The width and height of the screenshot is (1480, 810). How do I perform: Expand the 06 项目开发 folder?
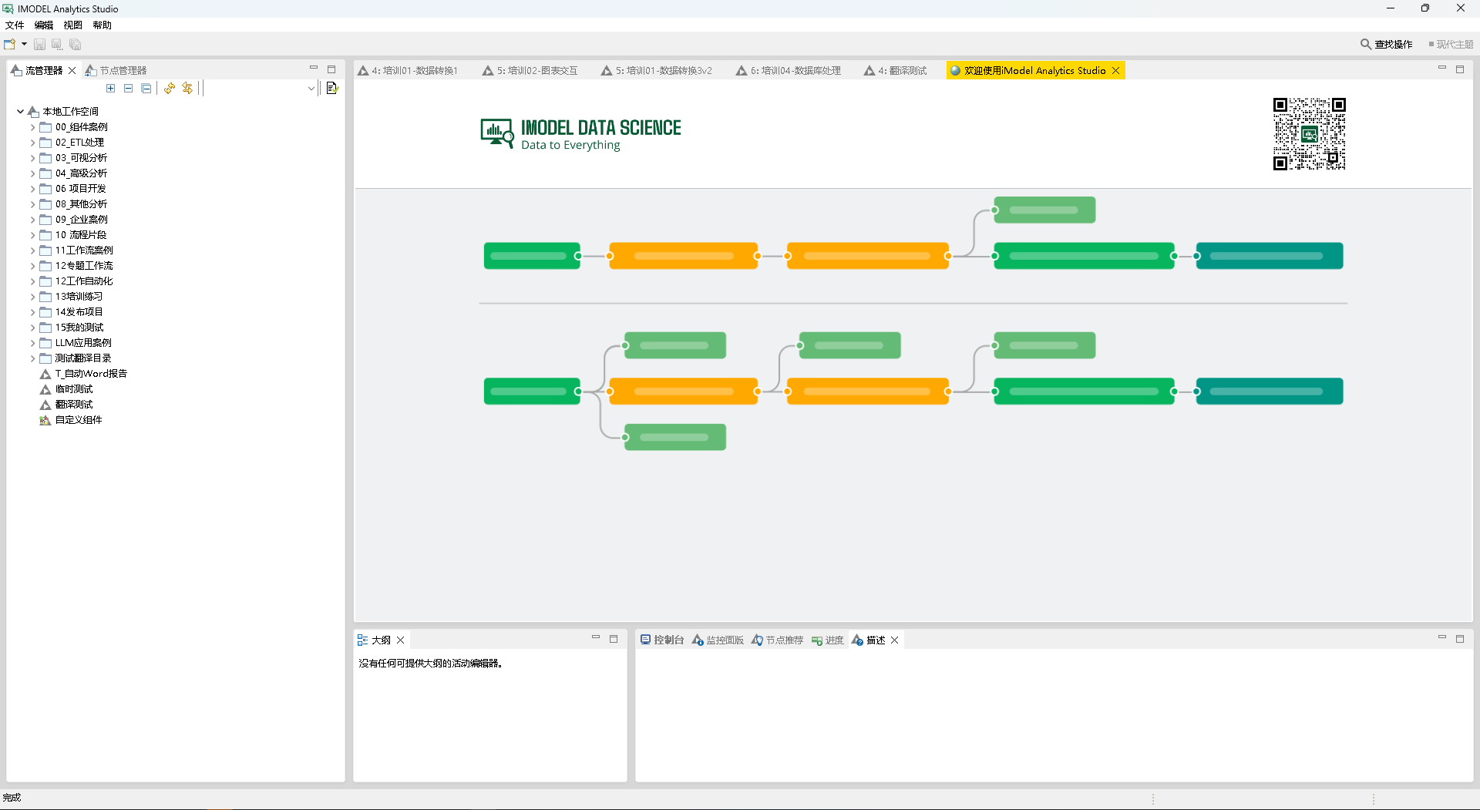click(x=33, y=189)
